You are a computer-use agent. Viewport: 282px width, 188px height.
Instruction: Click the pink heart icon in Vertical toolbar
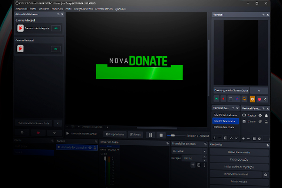tap(259, 99)
